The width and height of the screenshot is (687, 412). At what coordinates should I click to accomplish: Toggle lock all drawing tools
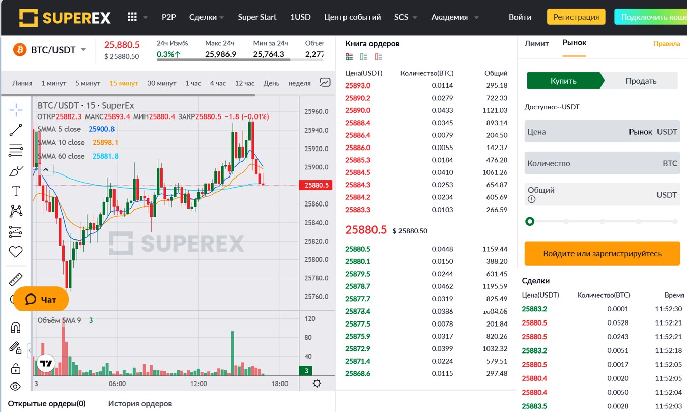click(16, 368)
